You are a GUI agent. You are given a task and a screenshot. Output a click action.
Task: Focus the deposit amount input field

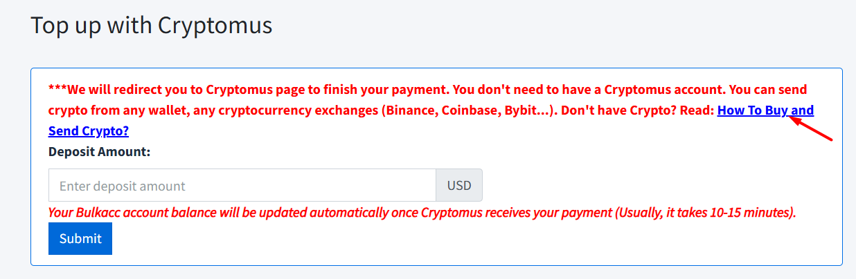(242, 186)
